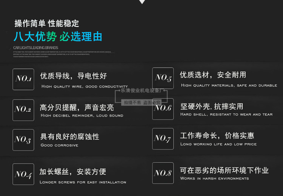Image resolution: width=283 pixels, height=196 pixels.
Task: Click 'High decibel reminder, loud sound'
Action: pyautogui.click(x=82, y=115)
